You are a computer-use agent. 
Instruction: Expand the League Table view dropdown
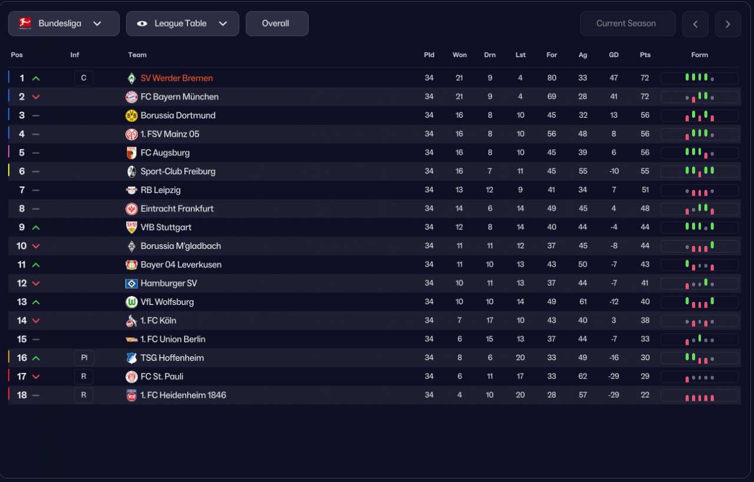click(182, 24)
